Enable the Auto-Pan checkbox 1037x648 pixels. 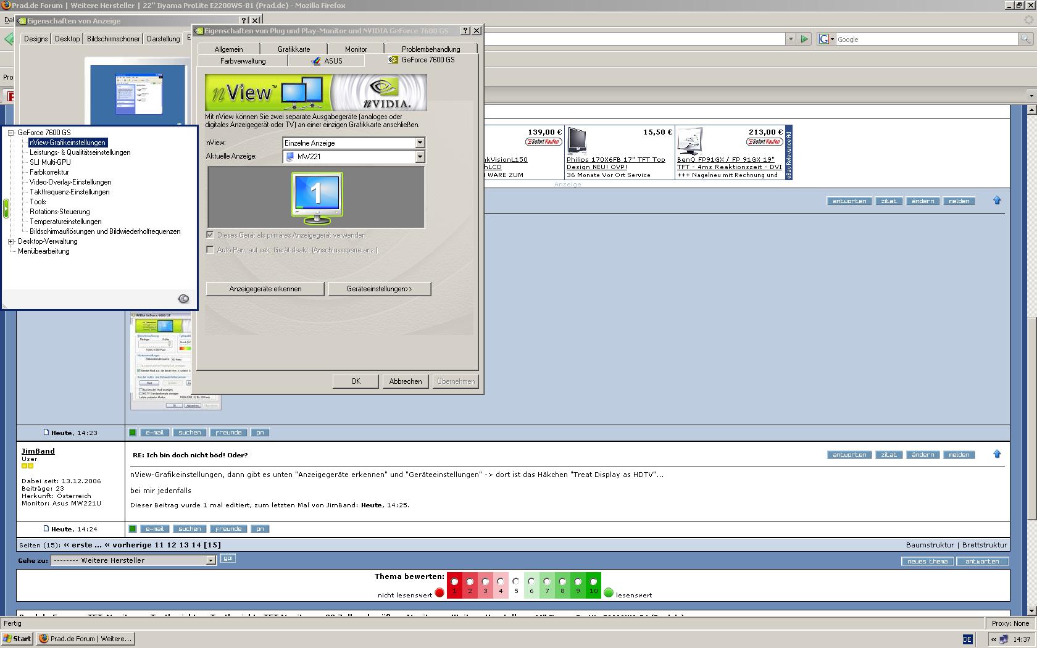point(210,250)
